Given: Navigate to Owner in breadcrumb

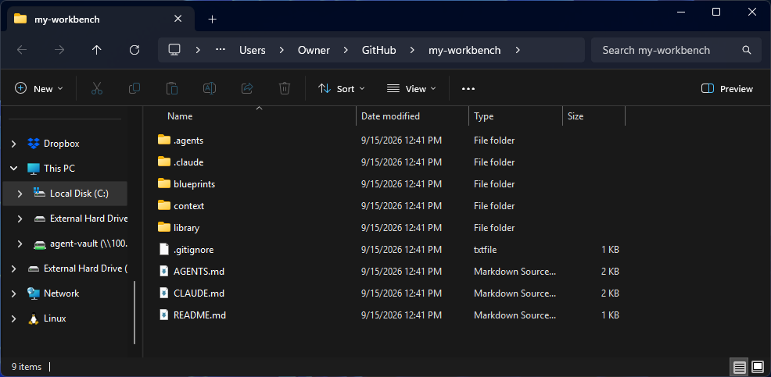Looking at the screenshot, I should [314, 50].
